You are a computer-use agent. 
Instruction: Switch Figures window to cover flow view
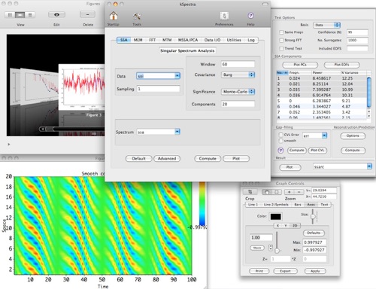(x=20, y=15)
